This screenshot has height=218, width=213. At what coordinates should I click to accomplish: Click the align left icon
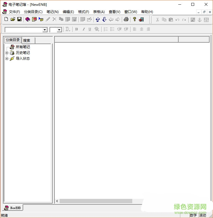[135, 29]
